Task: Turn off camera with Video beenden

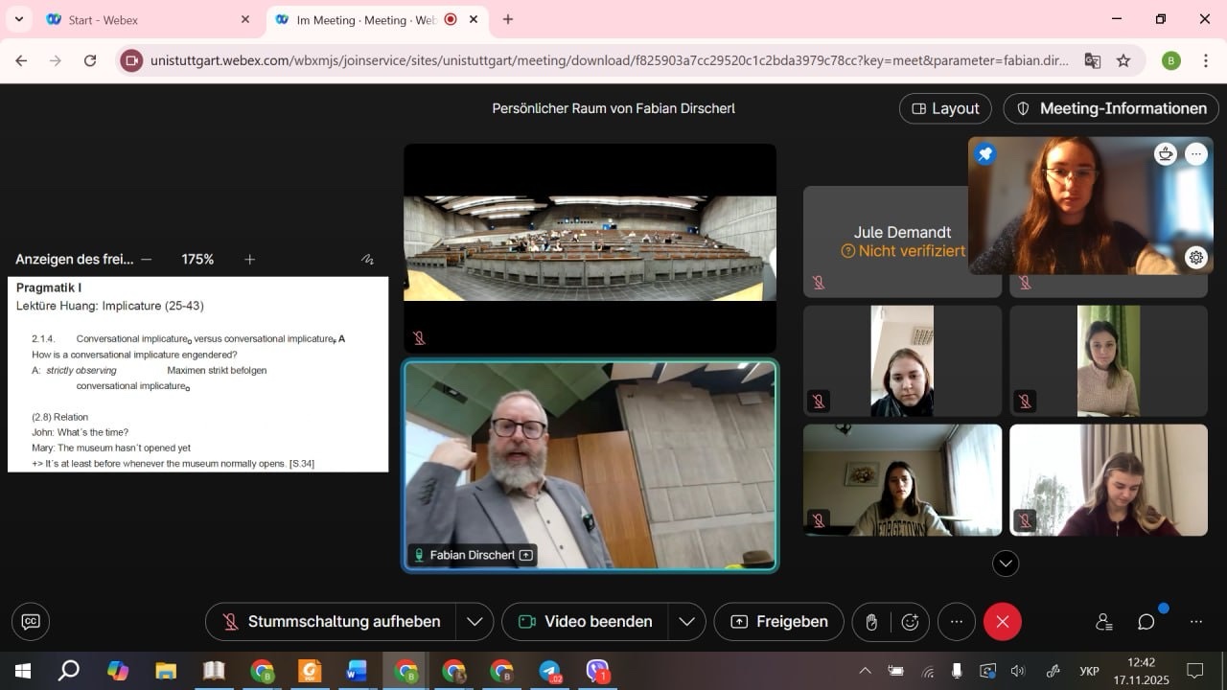Action: click(586, 622)
